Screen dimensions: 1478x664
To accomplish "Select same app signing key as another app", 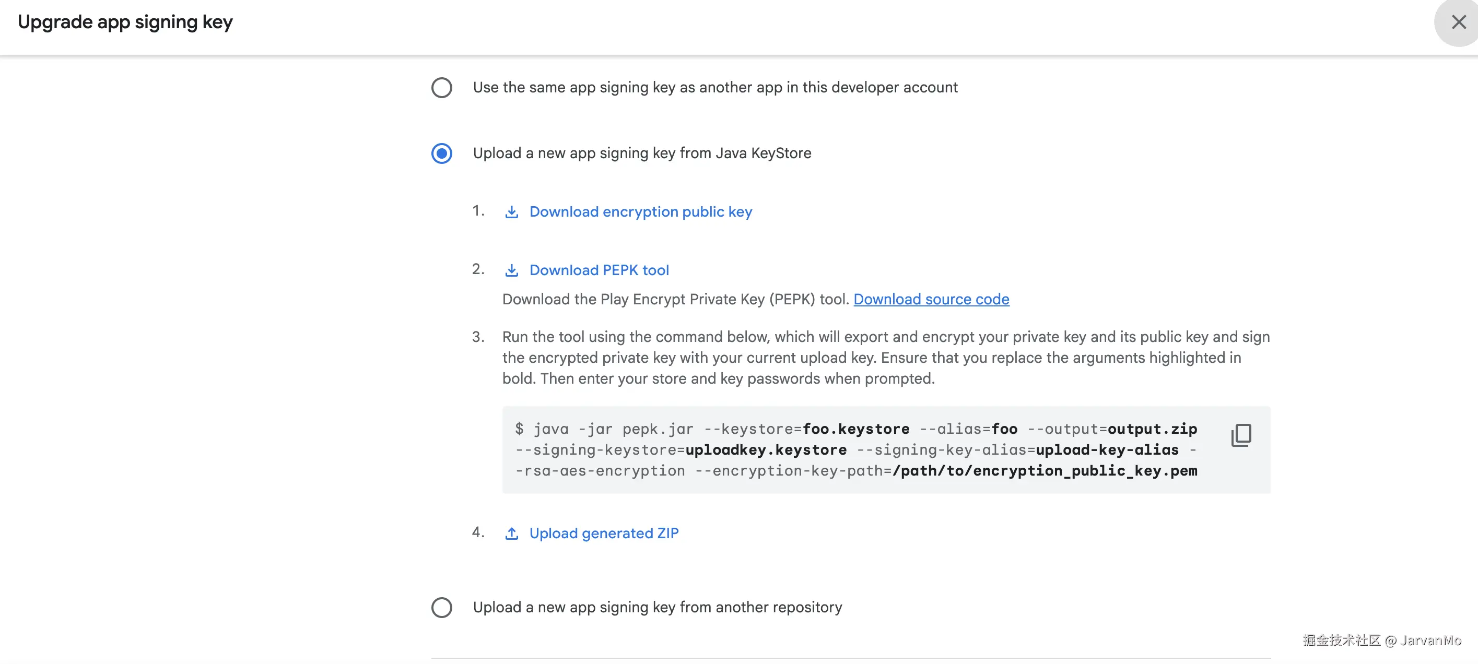I will coord(441,88).
